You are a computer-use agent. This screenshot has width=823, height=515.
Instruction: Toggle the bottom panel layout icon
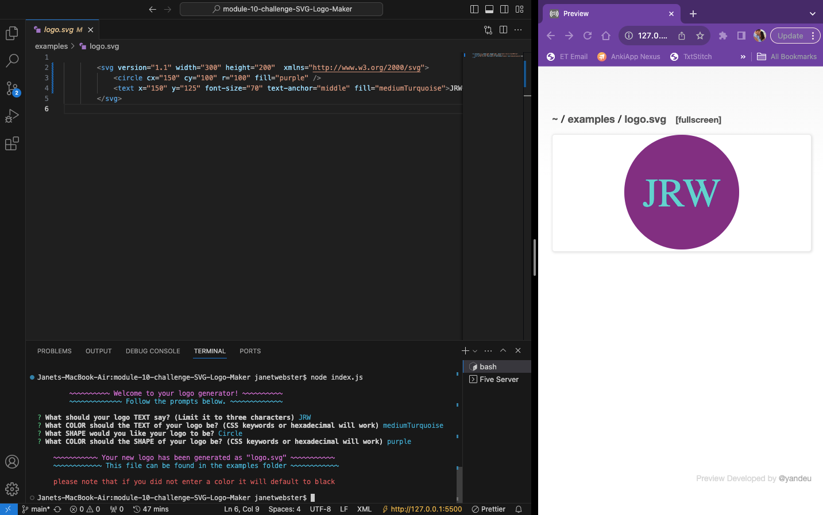(x=489, y=9)
